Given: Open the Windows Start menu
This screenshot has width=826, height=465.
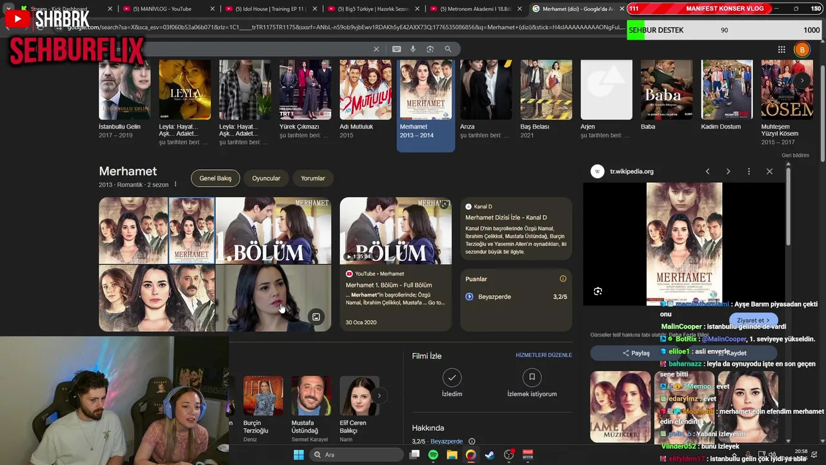Looking at the screenshot, I should 299,455.
